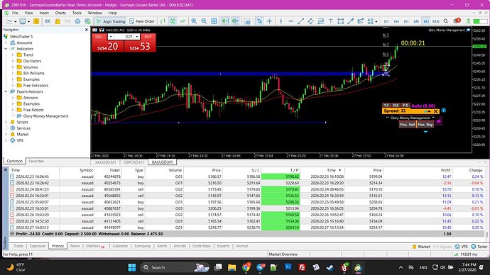Open the Insert menu

[44, 13]
